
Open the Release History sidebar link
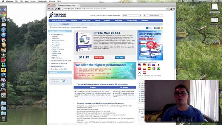pyautogui.click(x=56, y=53)
